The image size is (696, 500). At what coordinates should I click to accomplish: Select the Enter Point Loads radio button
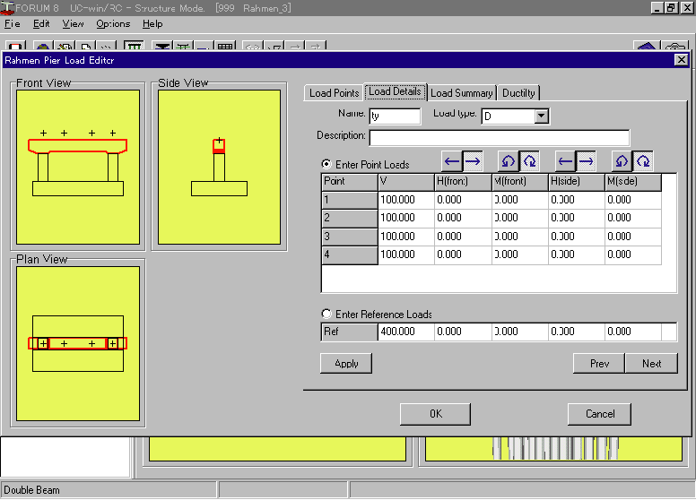click(x=326, y=165)
